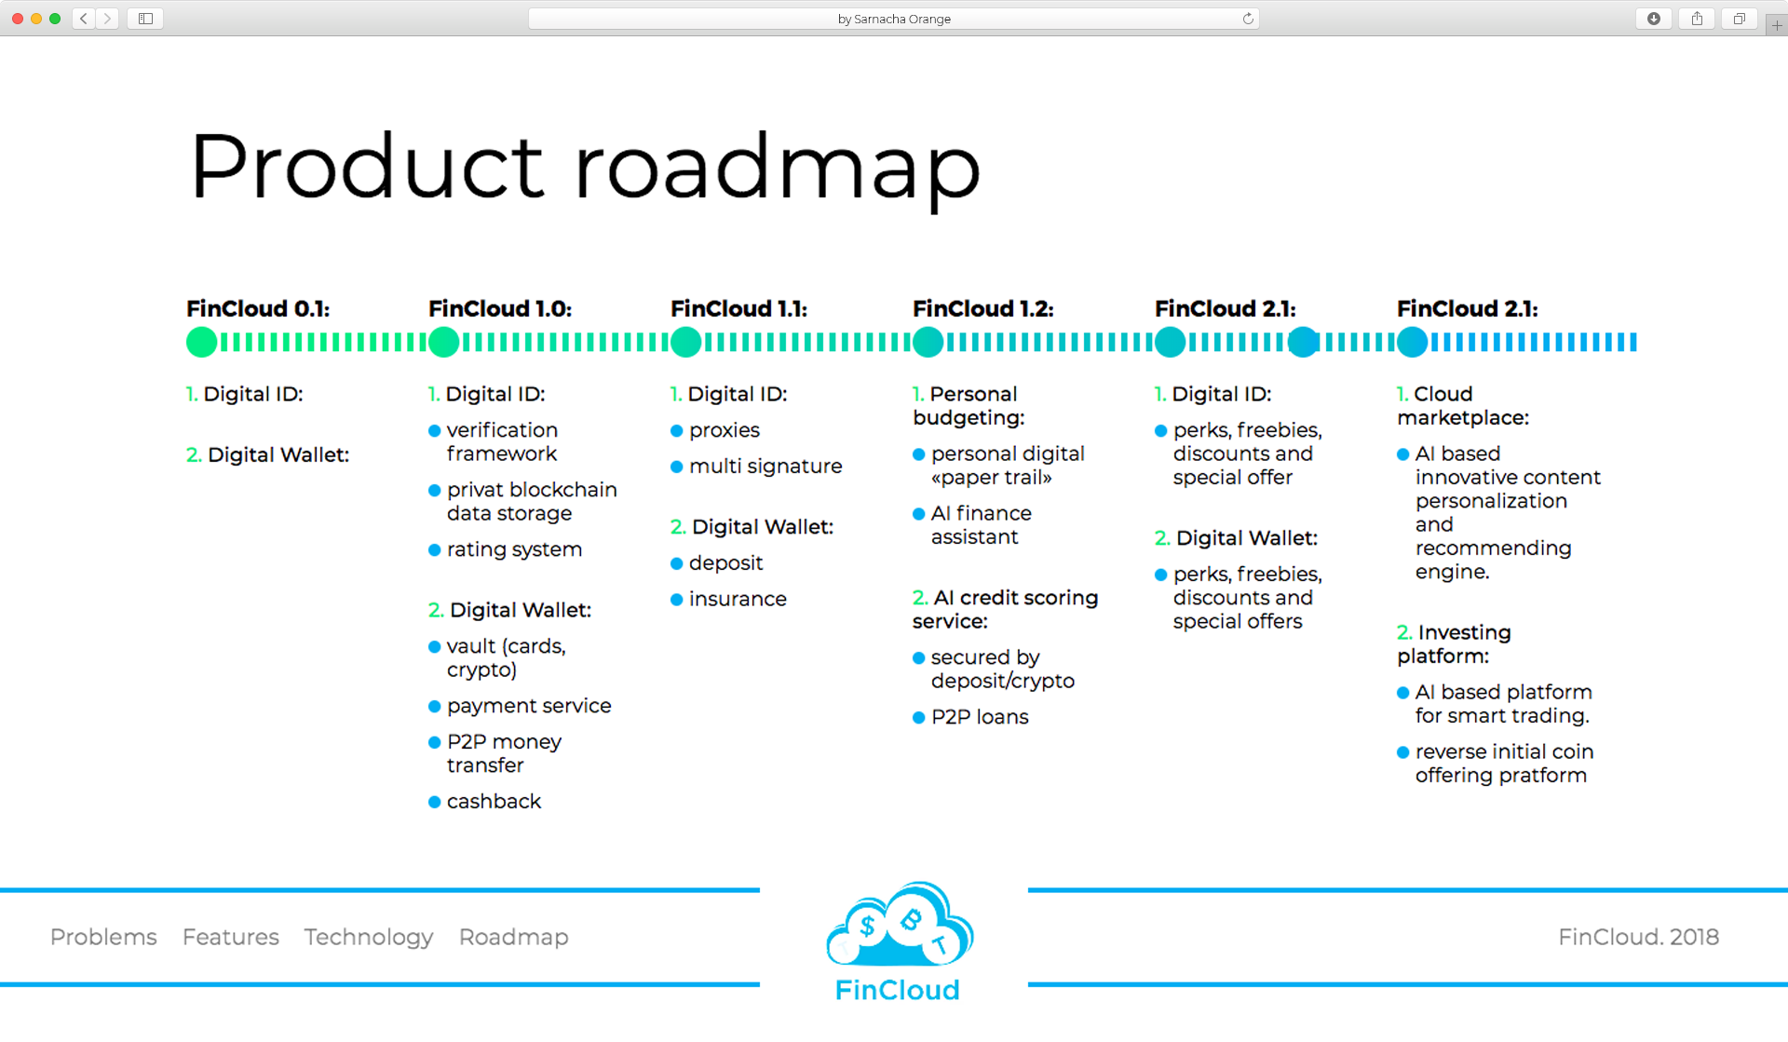Select the timeline dot under FinCloud 0.1
1788x1042 pixels.
(x=201, y=343)
